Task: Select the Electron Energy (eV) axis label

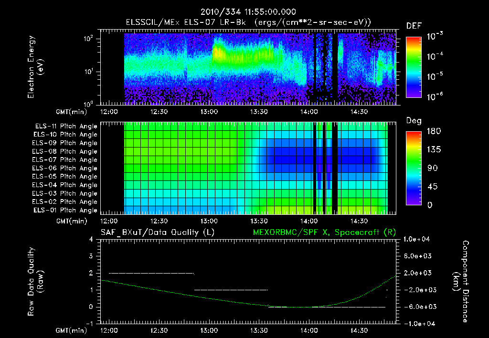Action: pos(35,67)
